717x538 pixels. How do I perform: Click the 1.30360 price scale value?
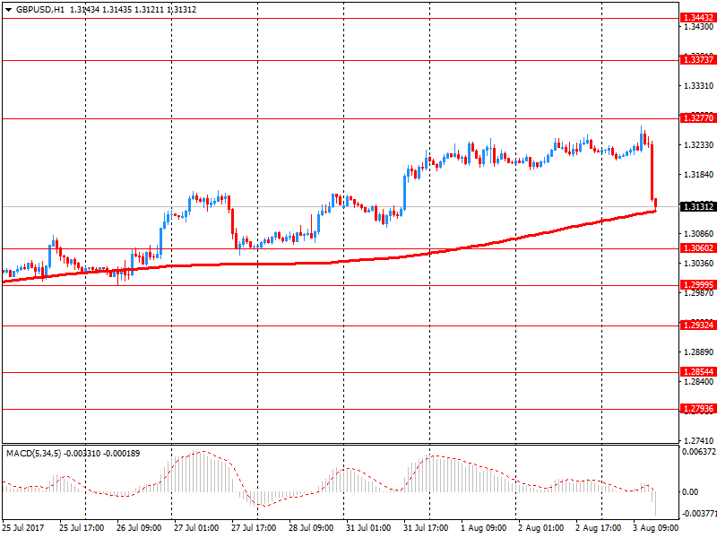699,264
